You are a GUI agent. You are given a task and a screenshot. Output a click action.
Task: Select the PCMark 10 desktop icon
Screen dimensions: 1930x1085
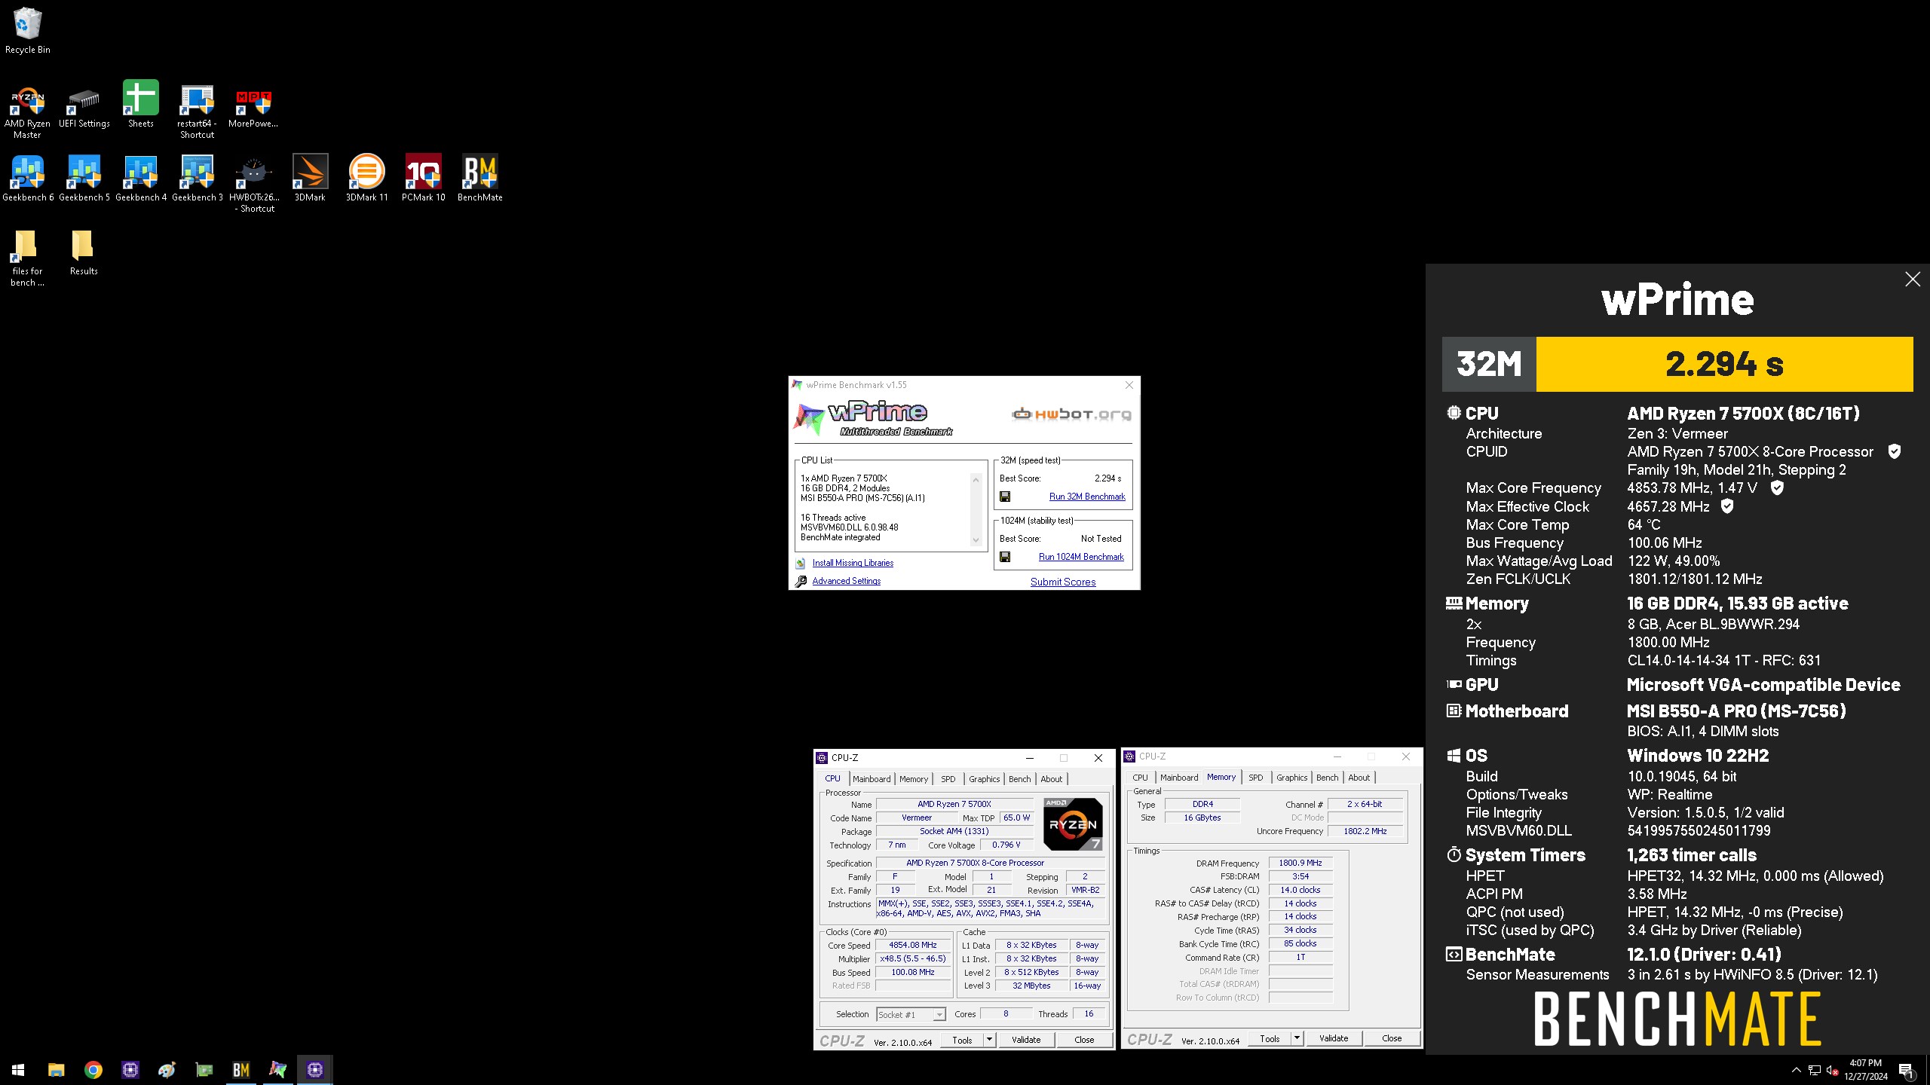(423, 178)
